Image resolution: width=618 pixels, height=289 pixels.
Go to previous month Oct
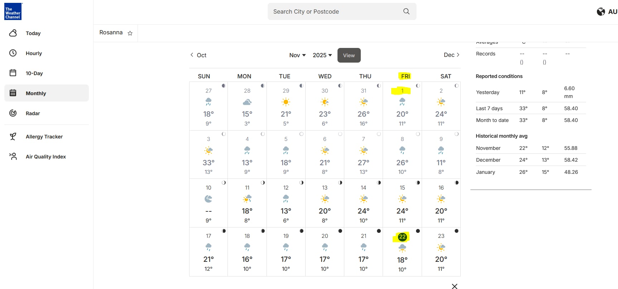coord(198,55)
